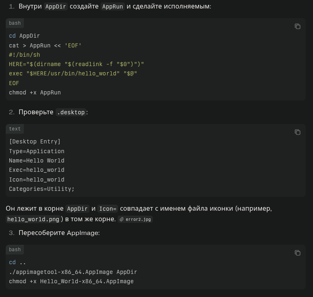This screenshot has height=297, width=313.
Task: Click the 'chmod +x Hello_World-x86_64.AppImage' line
Action: (x=71, y=281)
